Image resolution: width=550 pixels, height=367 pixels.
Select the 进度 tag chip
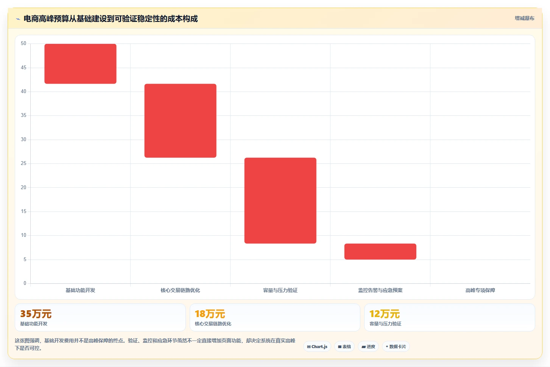pos(368,347)
